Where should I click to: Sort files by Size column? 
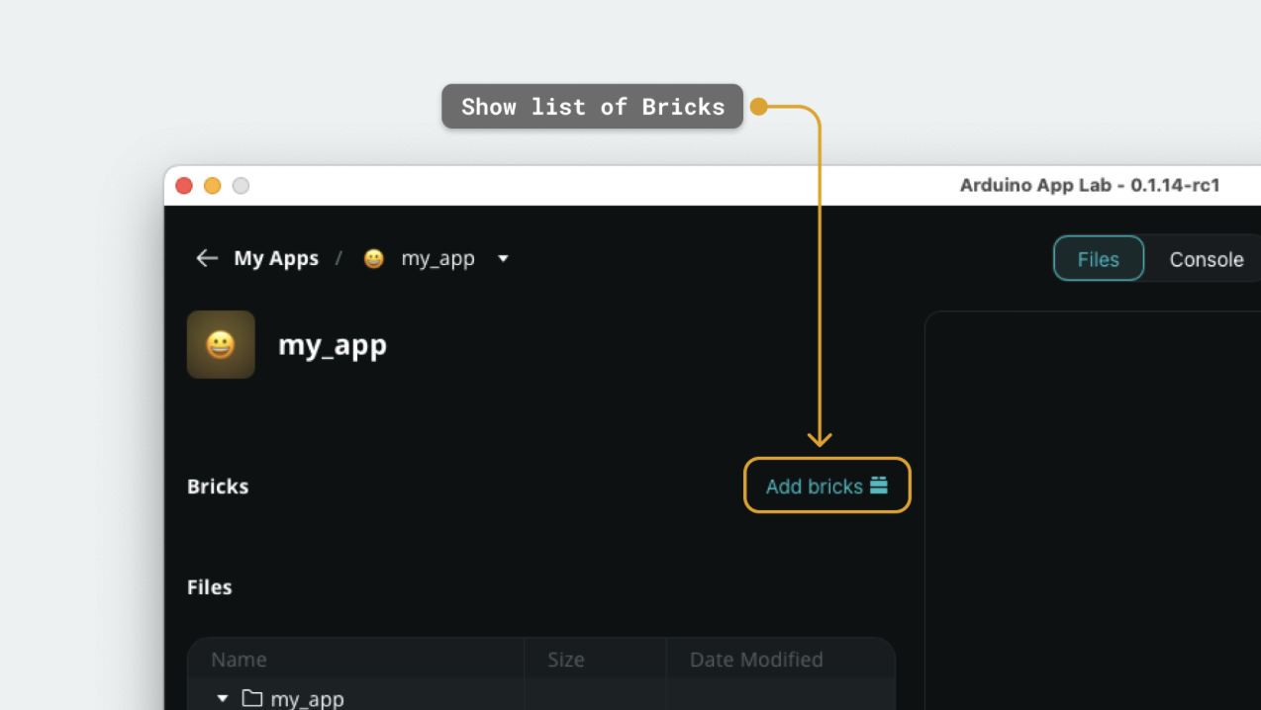[566, 660]
